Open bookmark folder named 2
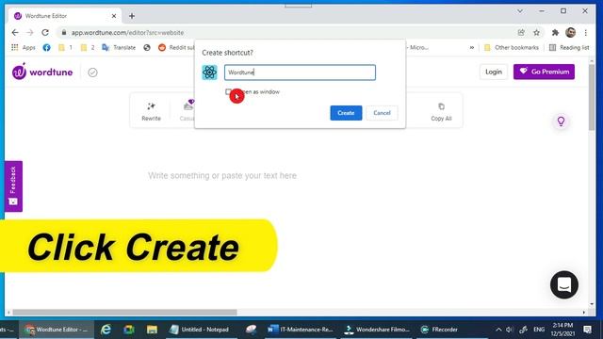 (x=88, y=47)
